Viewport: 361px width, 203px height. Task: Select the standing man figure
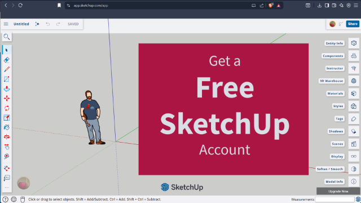92,117
